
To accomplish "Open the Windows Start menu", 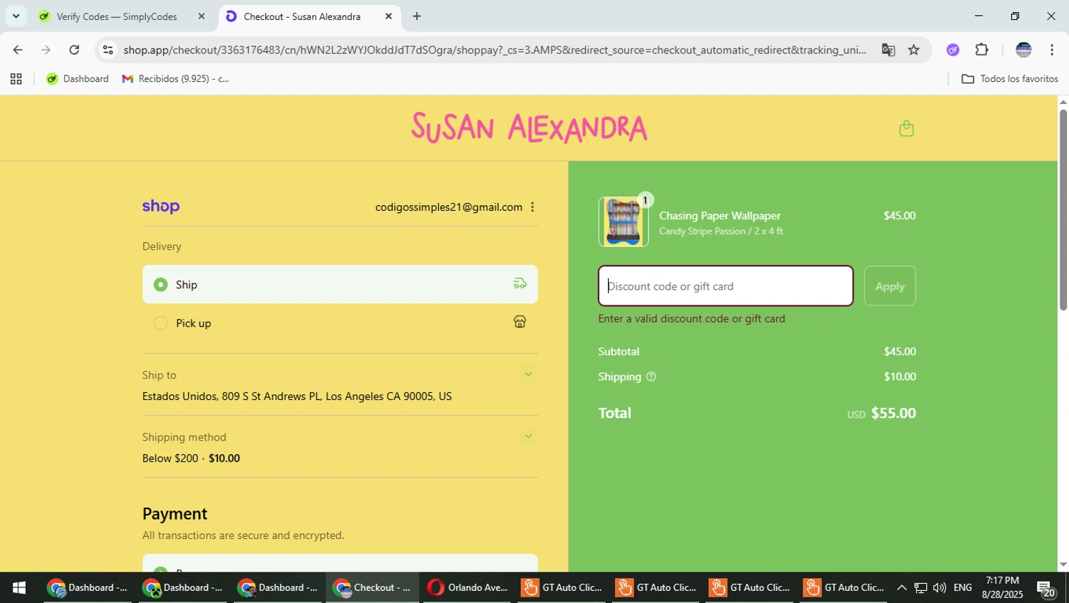I will click(x=19, y=588).
